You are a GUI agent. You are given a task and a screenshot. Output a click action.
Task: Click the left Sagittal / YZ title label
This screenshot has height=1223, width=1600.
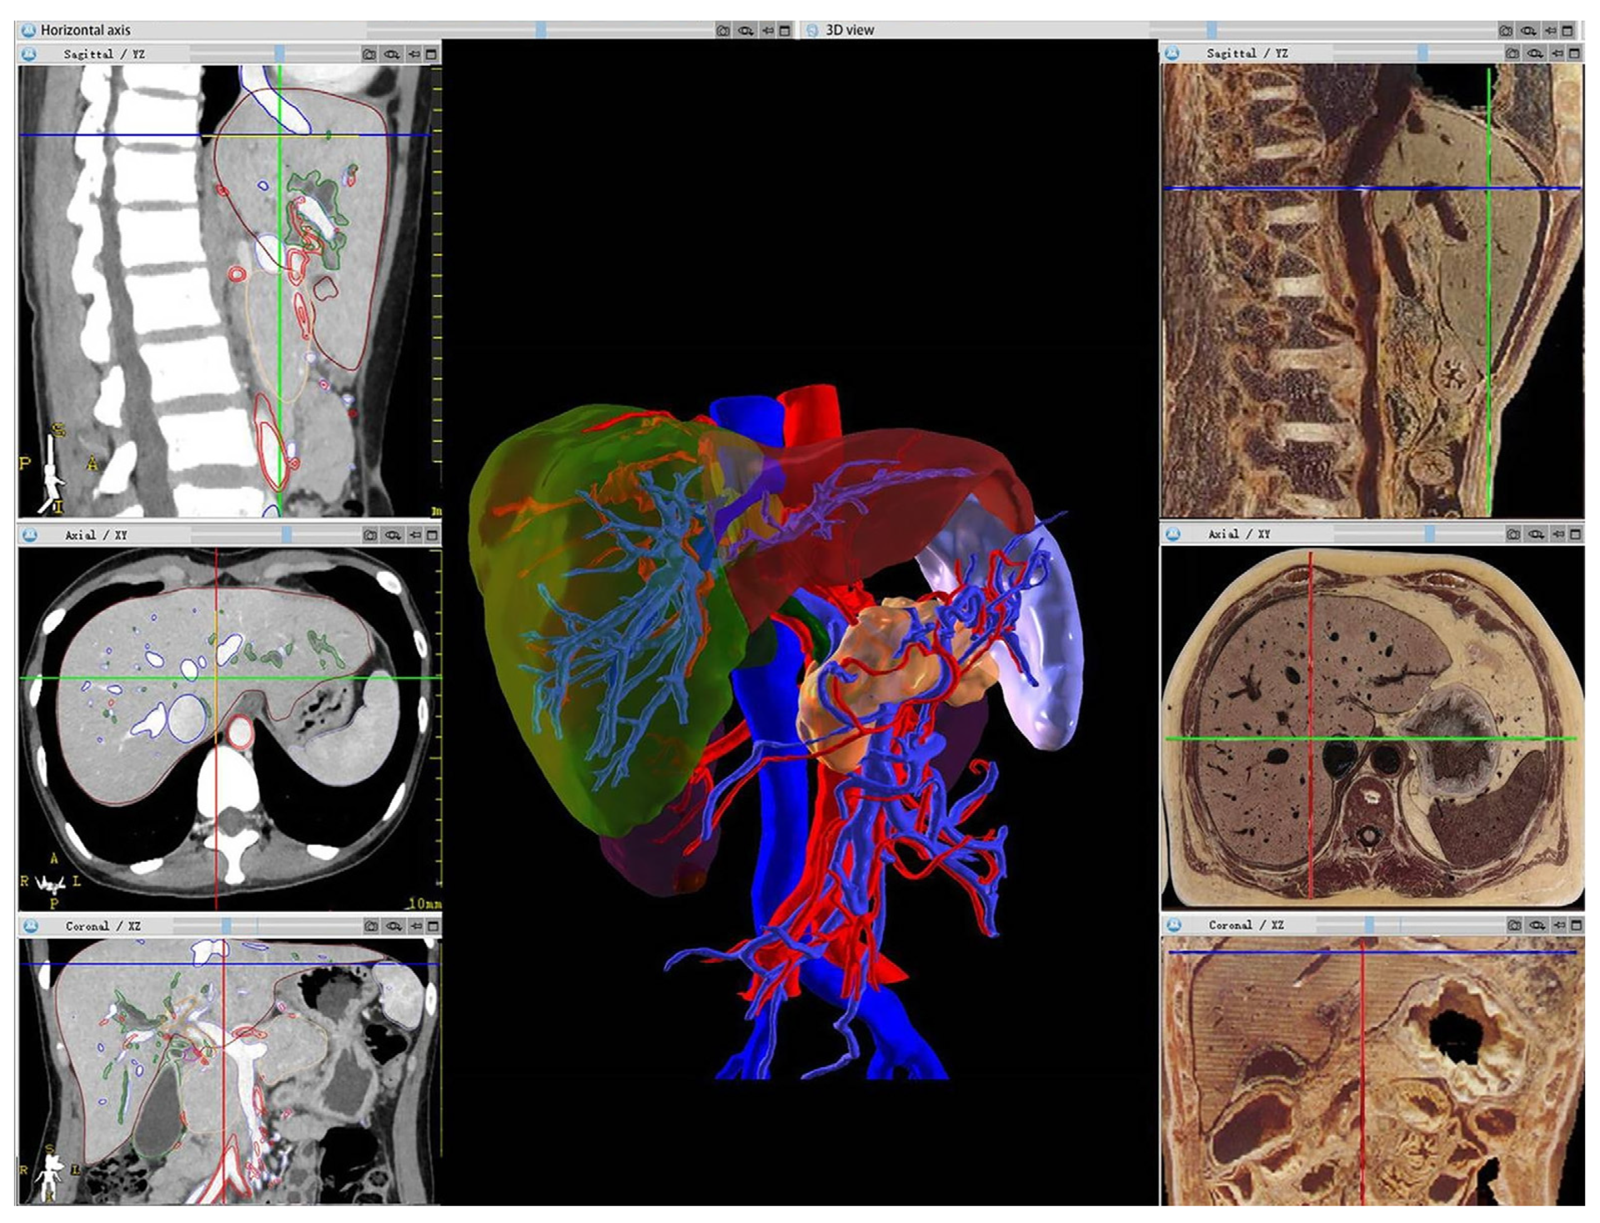[104, 54]
